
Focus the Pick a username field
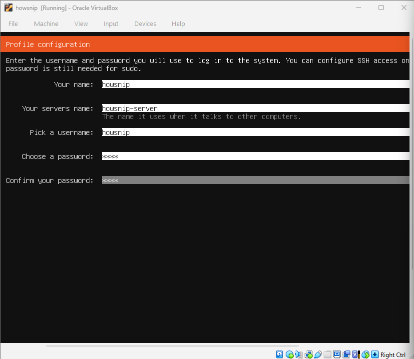(x=256, y=132)
